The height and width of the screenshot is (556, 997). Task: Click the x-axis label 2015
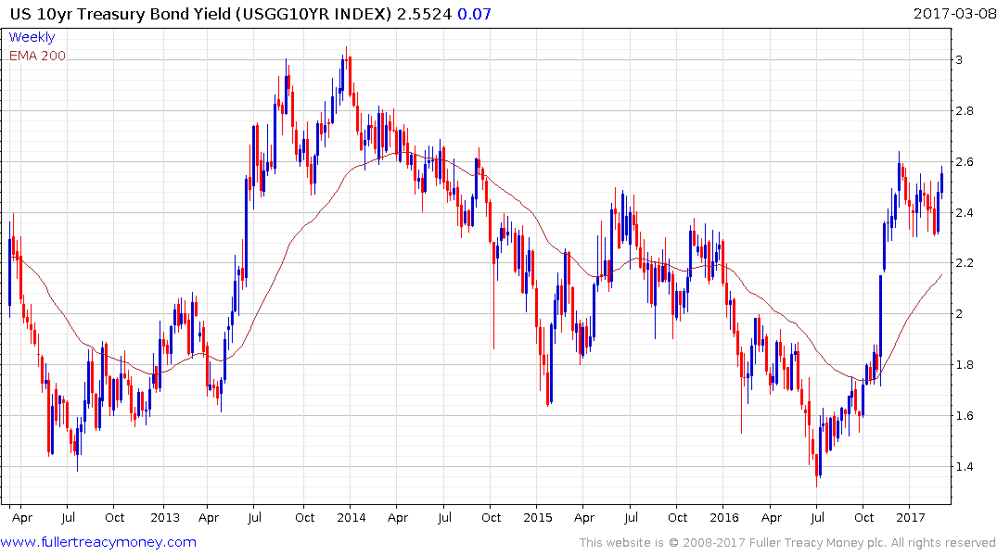[537, 517]
